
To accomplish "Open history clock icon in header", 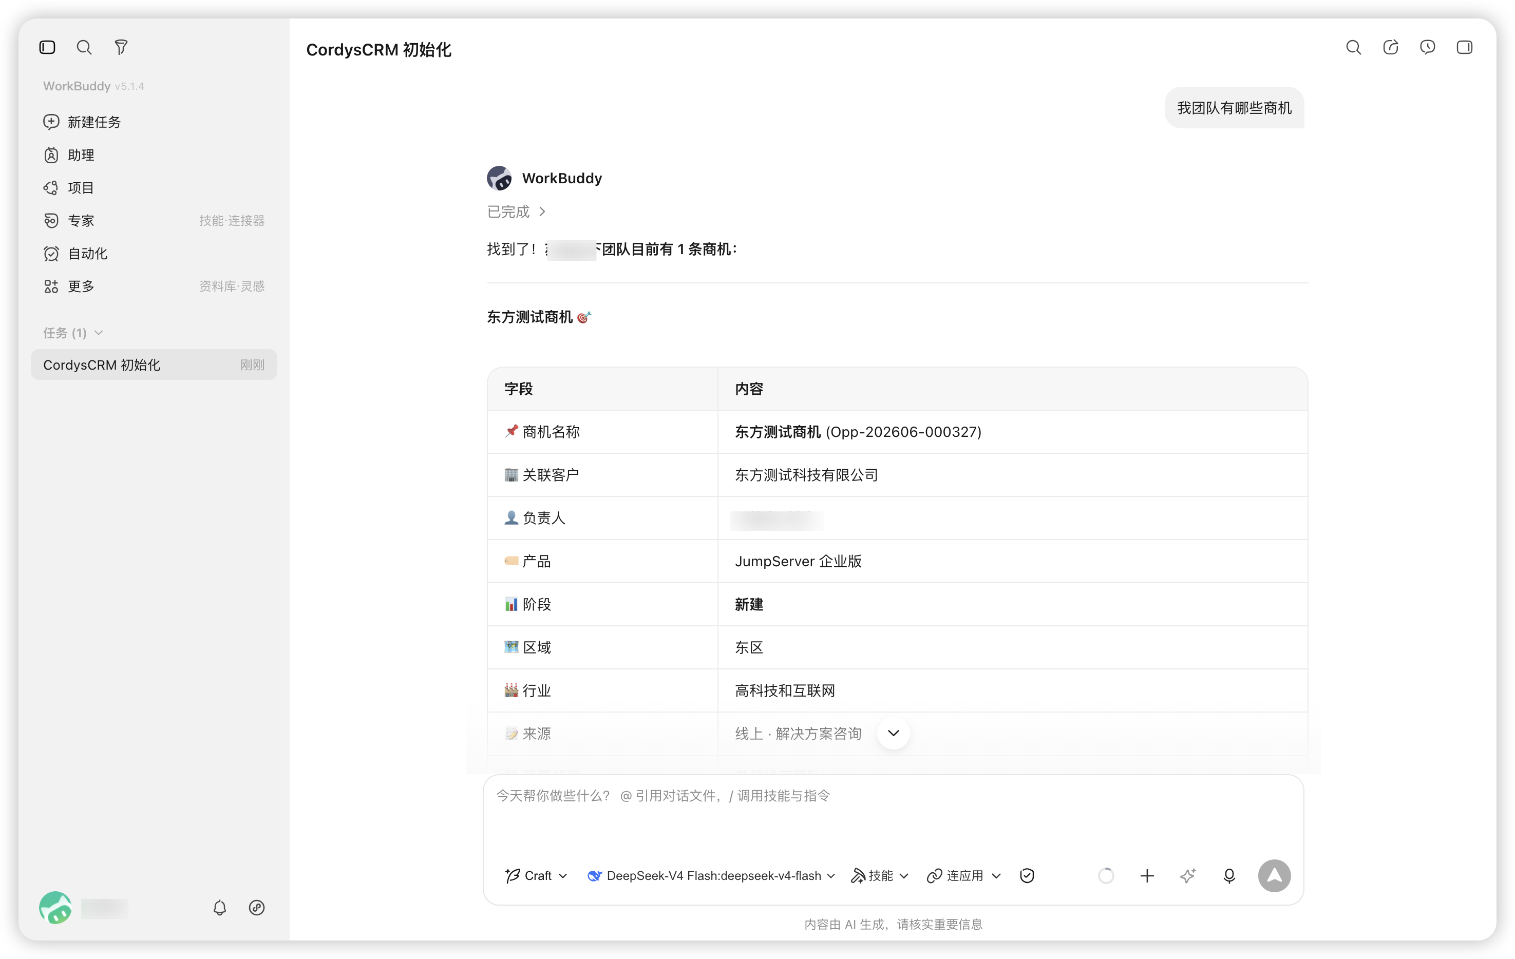I will pyautogui.click(x=1428, y=47).
